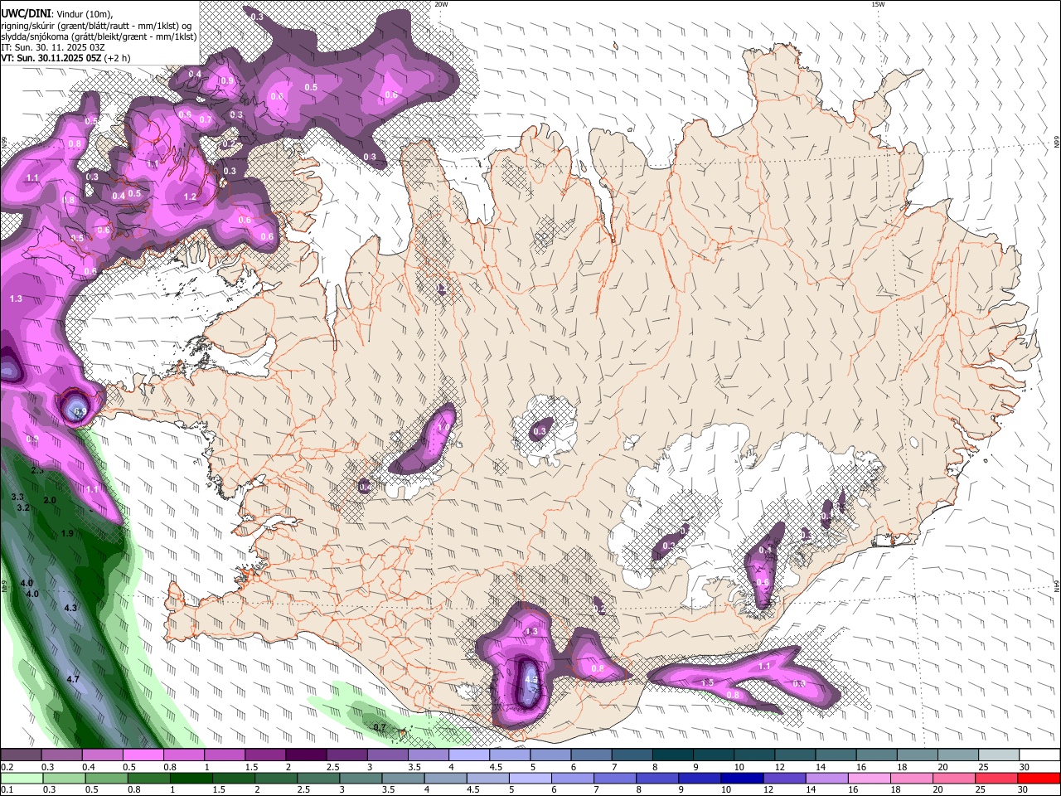
Task: Pick the bright red rain swatch after 30
Action: coord(1039,778)
